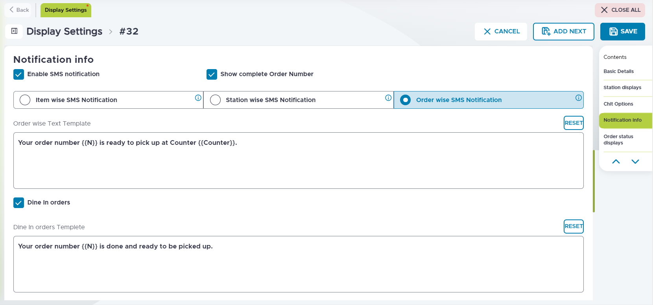Toggle the sidebar panel icon beside Display Settings
Image resolution: width=653 pixels, height=305 pixels.
[x=14, y=31]
